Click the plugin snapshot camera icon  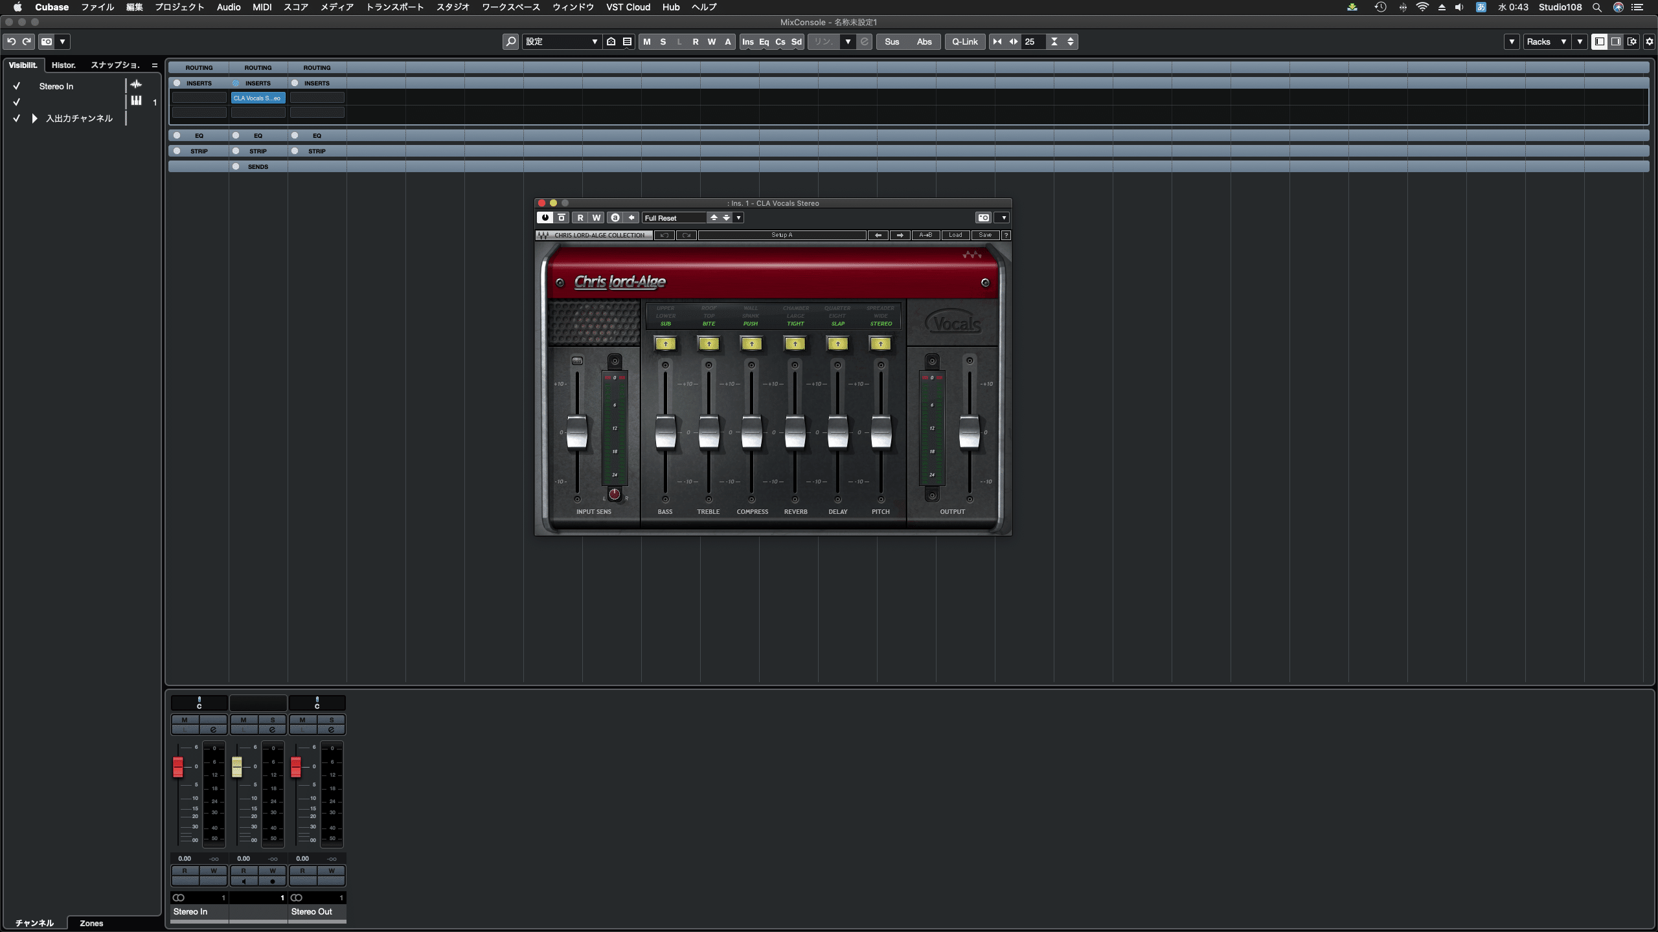(982, 217)
